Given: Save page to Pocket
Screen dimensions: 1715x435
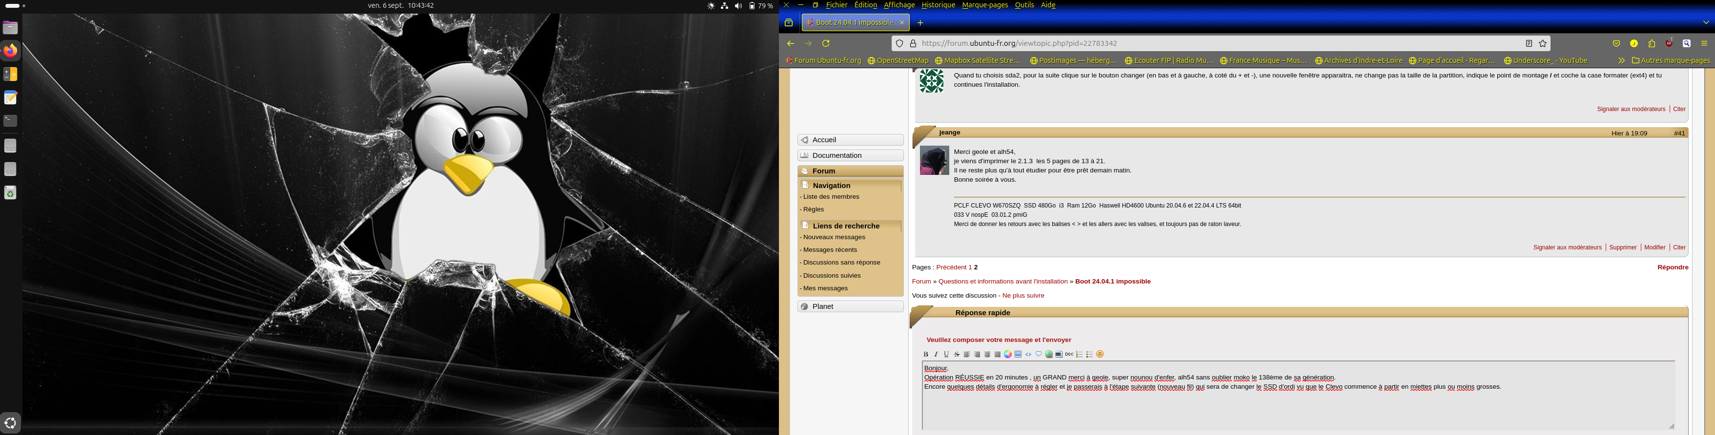Looking at the screenshot, I should point(1616,44).
